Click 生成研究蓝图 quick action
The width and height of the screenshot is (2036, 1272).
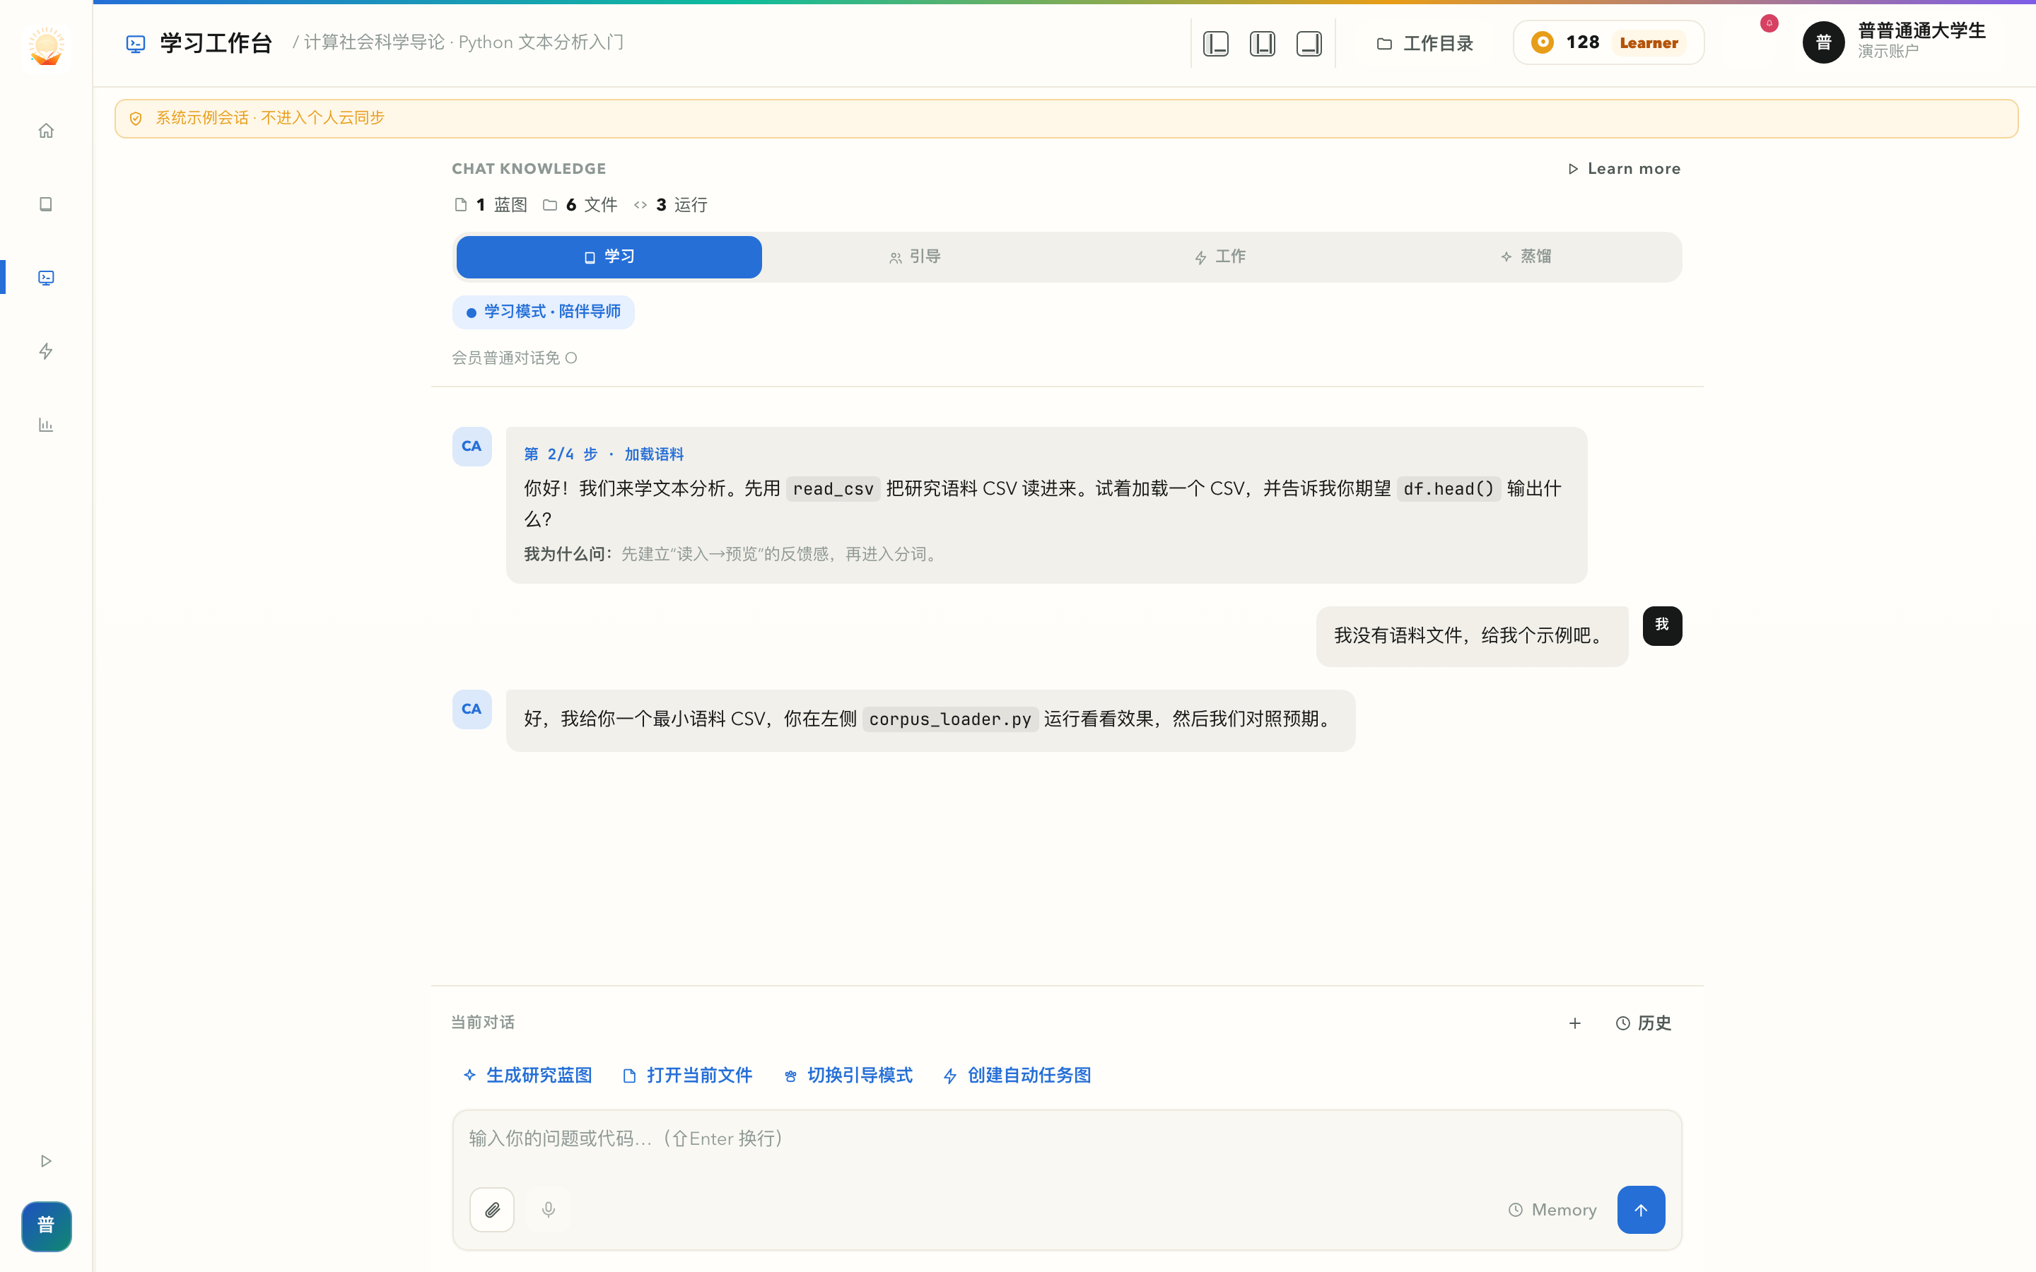[x=527, y=1075]
